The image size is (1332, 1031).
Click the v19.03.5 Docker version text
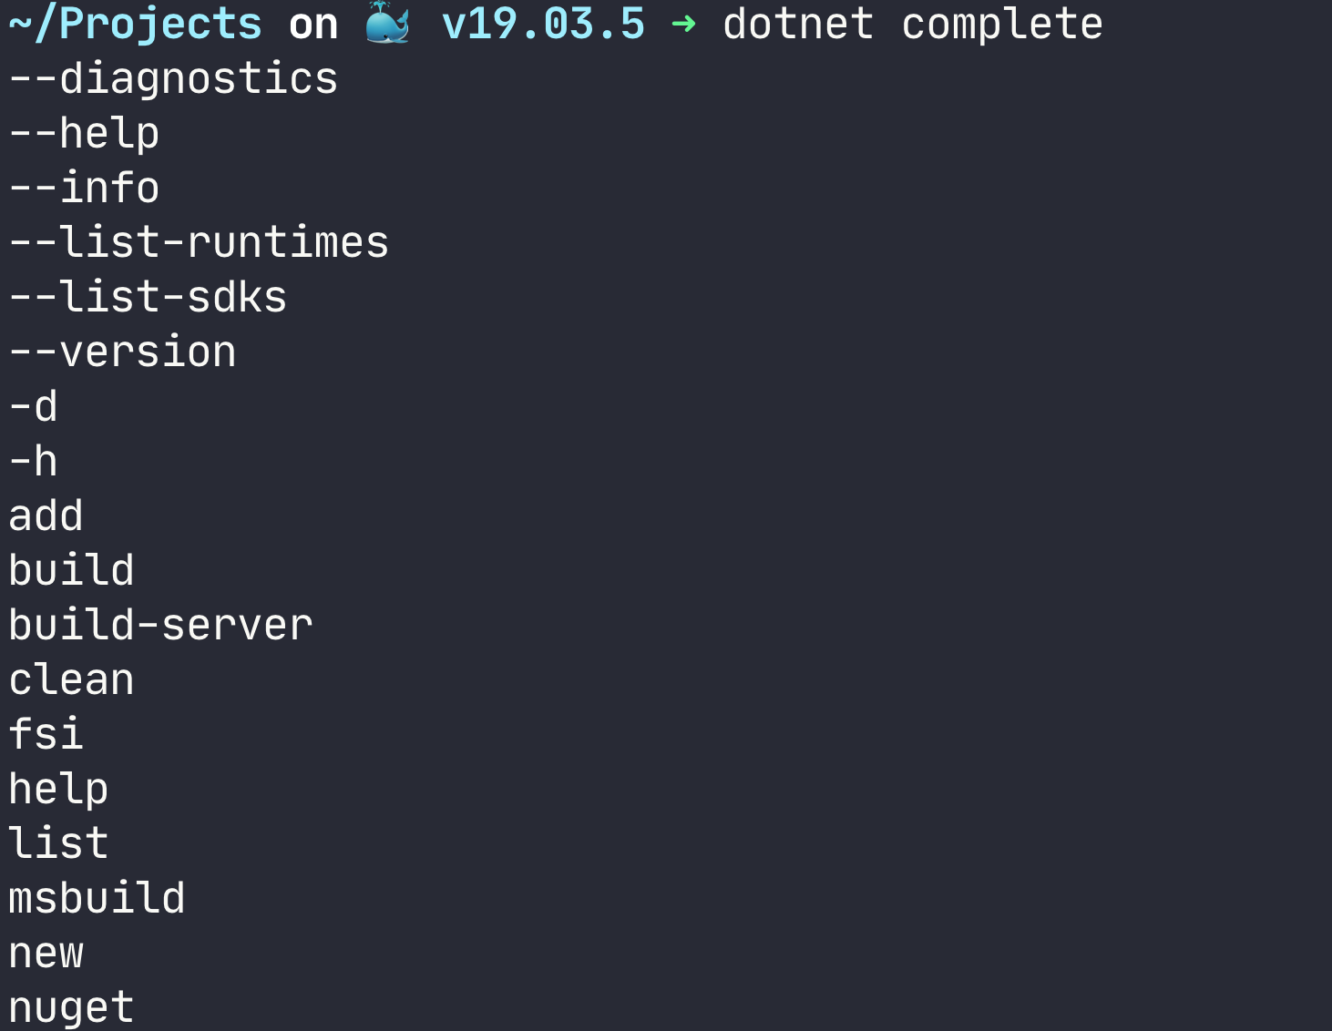coord(543,25)
